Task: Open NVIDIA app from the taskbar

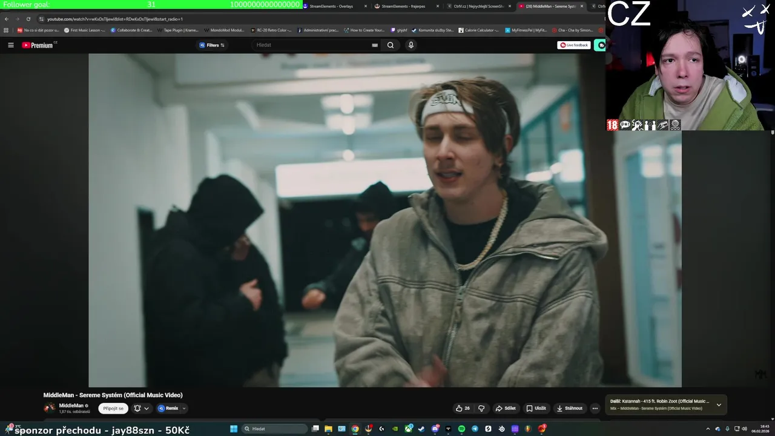Action: [395, 429]
